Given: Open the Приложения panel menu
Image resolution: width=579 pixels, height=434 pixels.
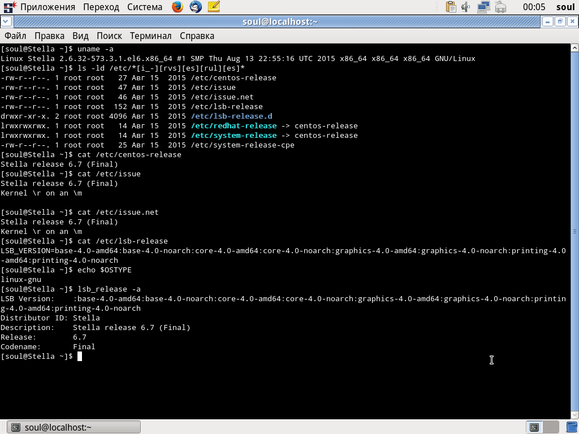Looking at the screenshot, I should pos(47,7).
